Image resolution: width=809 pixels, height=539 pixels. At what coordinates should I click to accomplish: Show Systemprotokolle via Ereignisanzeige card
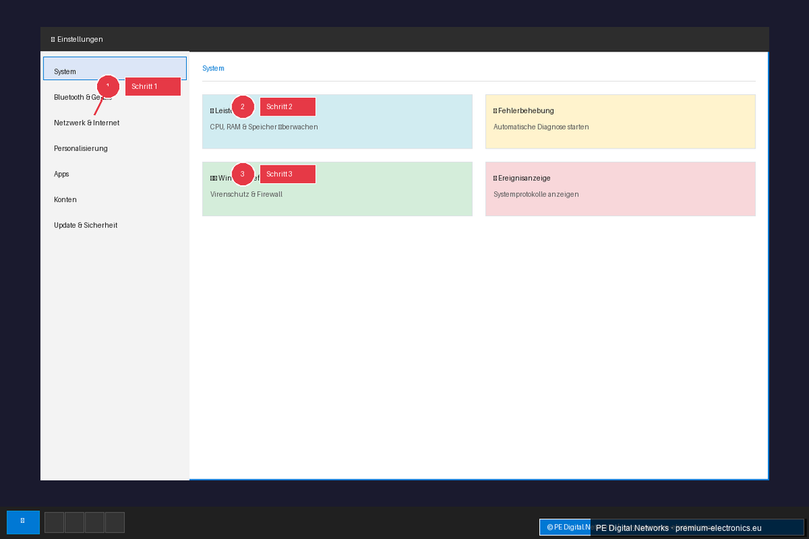point(535,194)
